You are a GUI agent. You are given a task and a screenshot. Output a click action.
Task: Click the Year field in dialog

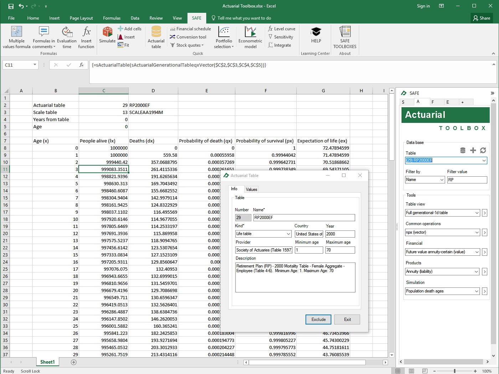click(x=340, y=234)
